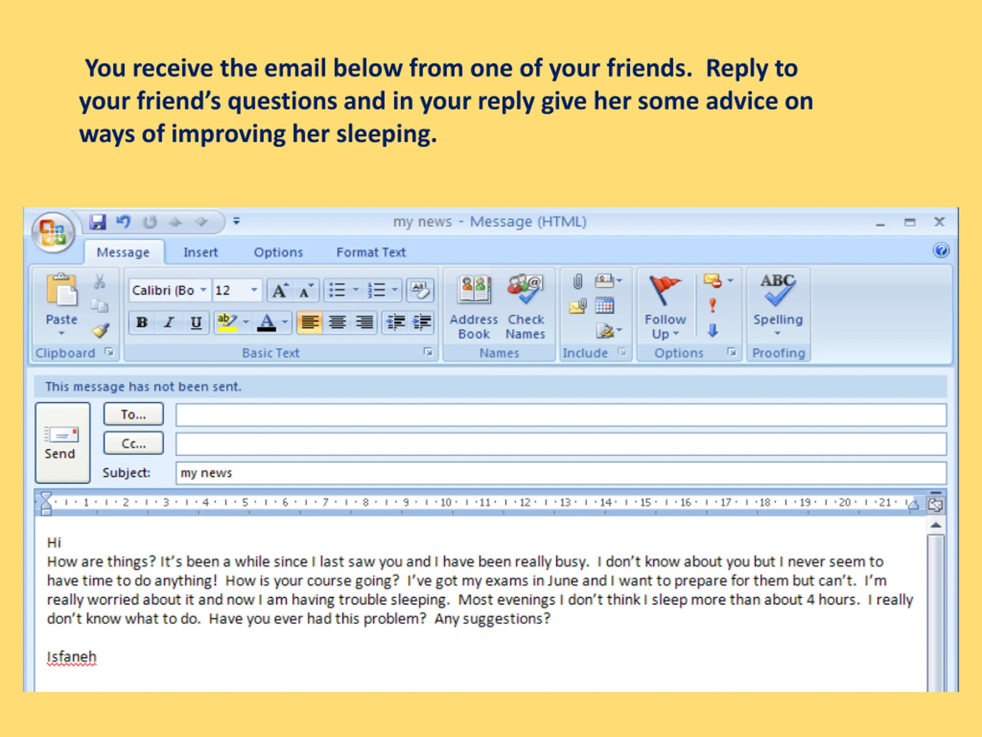
Task: Apply numbered list formatting
Action: (x=376, y=290)
